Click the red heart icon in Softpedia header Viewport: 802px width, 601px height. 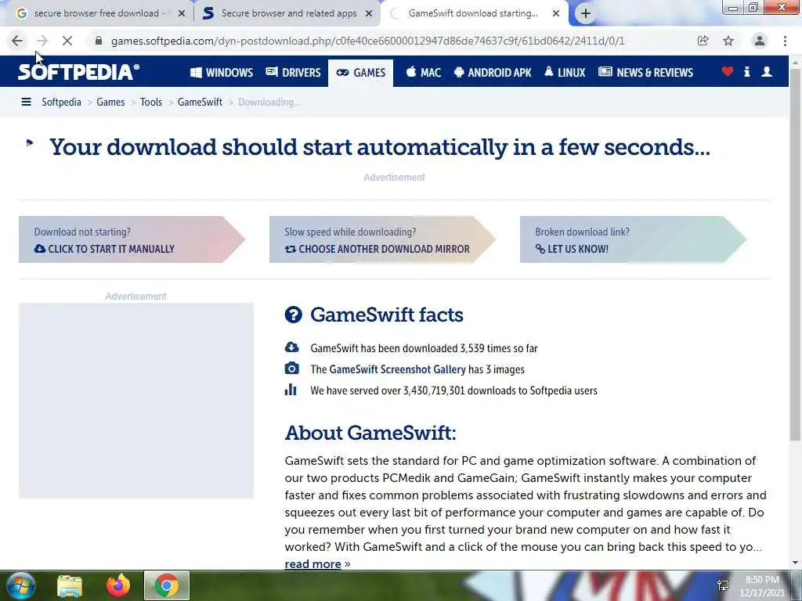(x=728, y=72)
